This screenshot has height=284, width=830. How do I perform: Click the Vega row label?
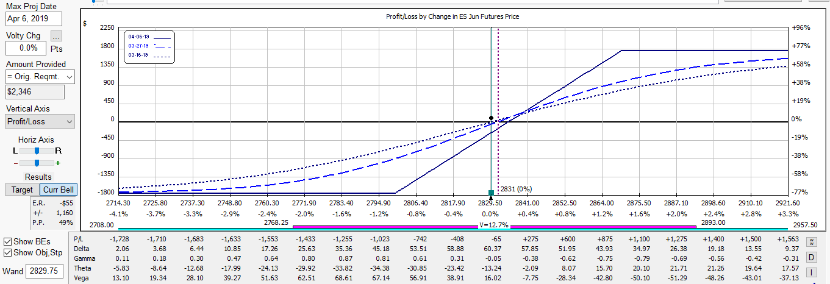pyautogui.click(x=82, y=278)
